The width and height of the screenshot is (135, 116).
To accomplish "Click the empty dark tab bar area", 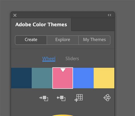I will pos(93,25).
